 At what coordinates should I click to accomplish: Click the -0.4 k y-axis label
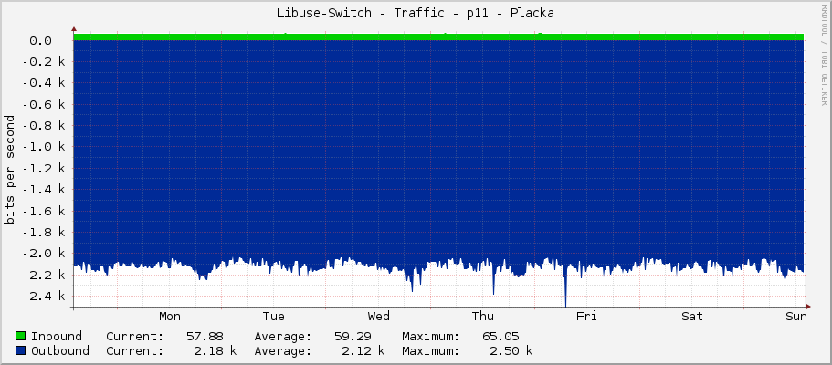[44, 83]
